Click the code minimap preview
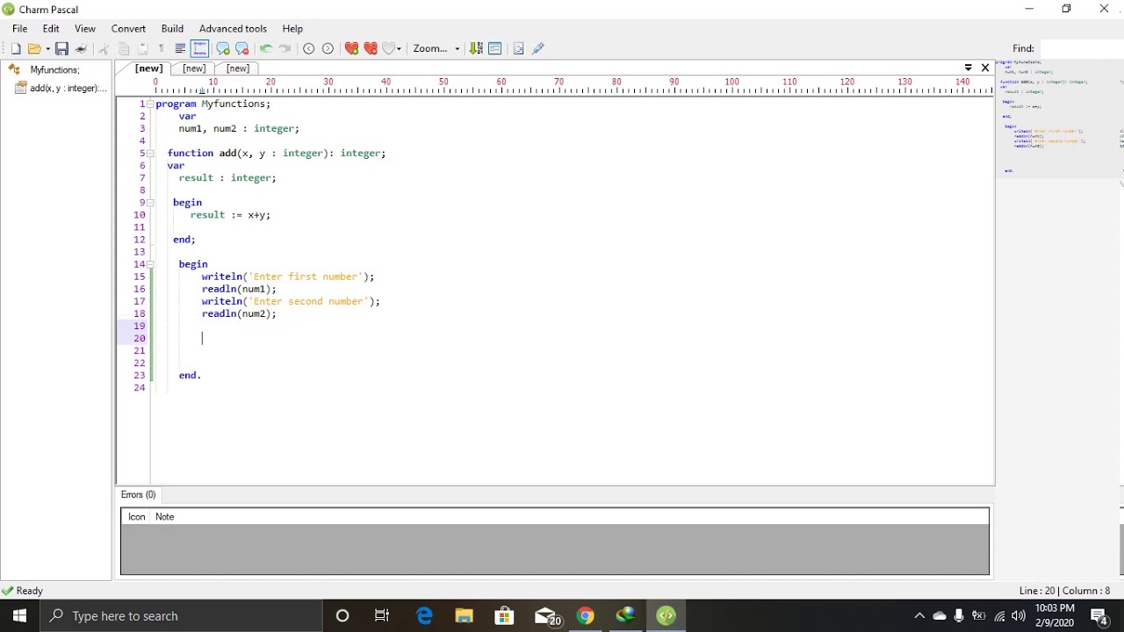 (x=1059, y=118)
